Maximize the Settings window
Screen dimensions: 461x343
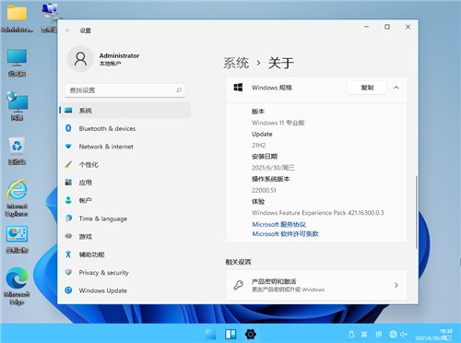click(x=387, y=27)
